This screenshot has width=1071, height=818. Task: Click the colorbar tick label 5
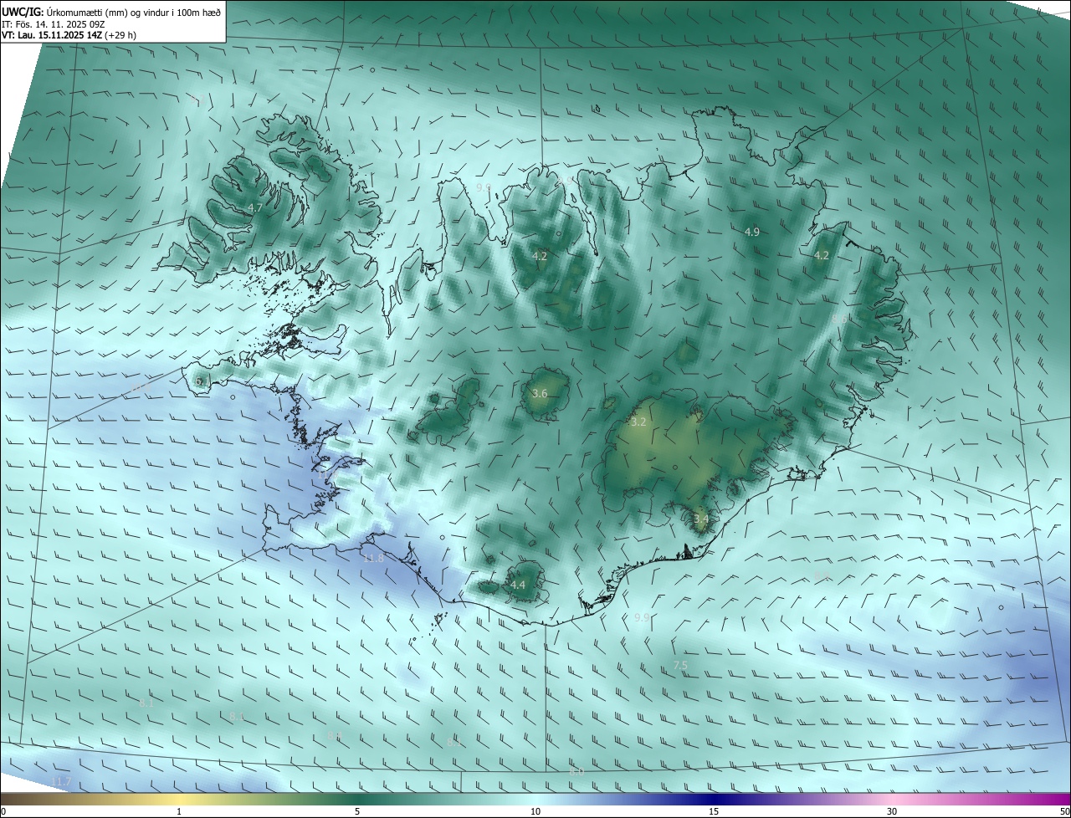click(x=357, y=811)
